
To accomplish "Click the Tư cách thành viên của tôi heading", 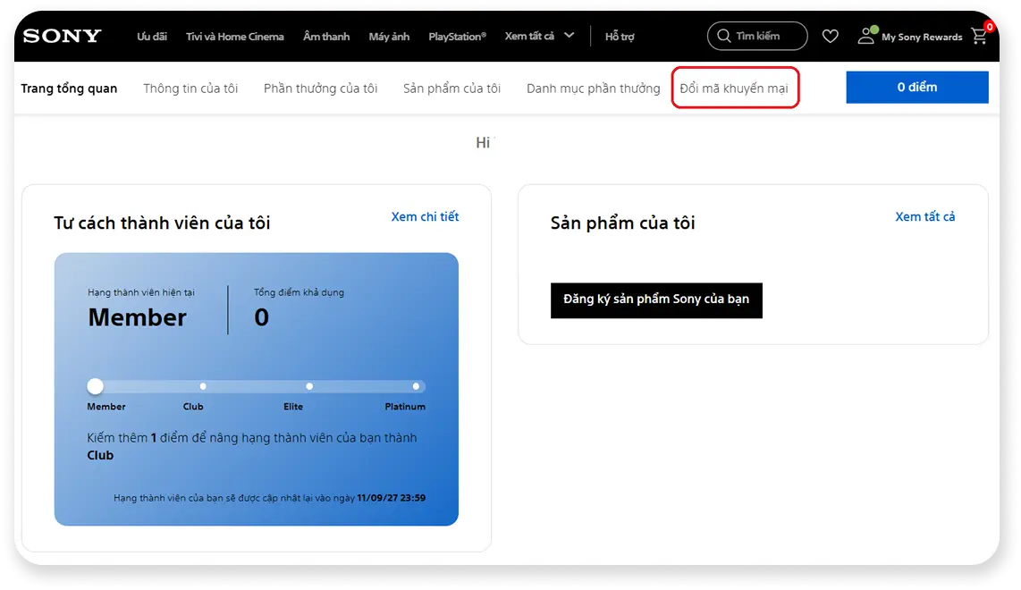I will 162,223.
